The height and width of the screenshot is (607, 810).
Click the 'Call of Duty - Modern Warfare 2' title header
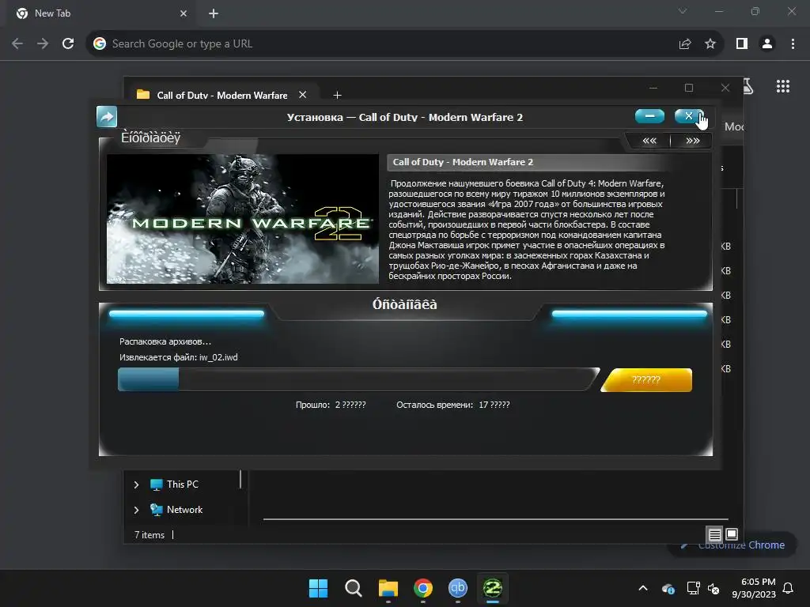click(x=463, y=162)
